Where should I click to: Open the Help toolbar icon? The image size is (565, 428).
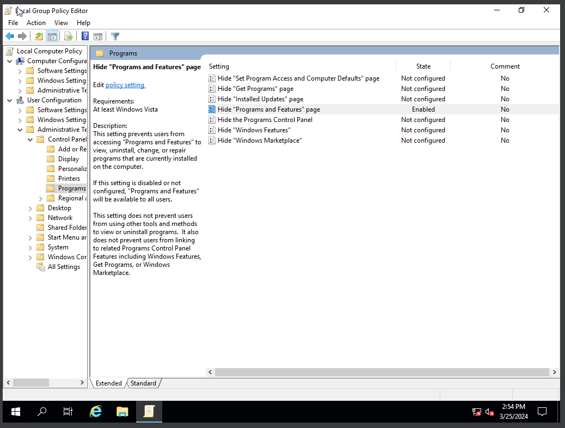click(85, 36)
